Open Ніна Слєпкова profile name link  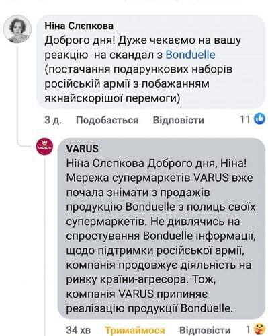tap(79, 26)
